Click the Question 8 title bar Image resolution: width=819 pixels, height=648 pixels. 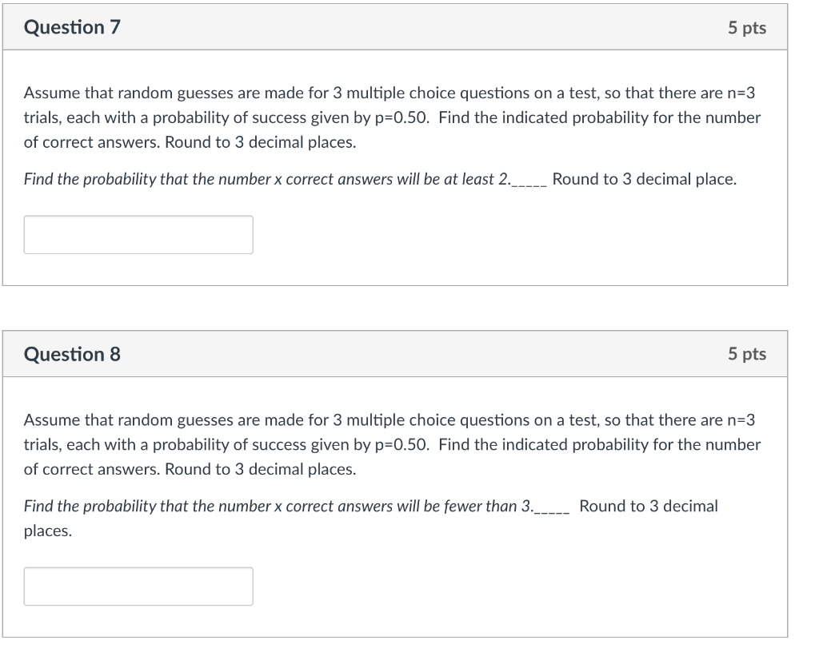click(x=400, y=354)
